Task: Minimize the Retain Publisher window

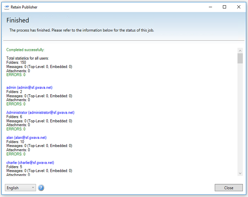Action: (x=210, y=7)
